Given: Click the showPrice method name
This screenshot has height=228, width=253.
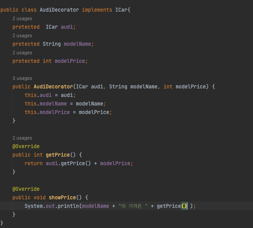Looking at the screenshot, I should pyautogui.click(x=62, y=197).
